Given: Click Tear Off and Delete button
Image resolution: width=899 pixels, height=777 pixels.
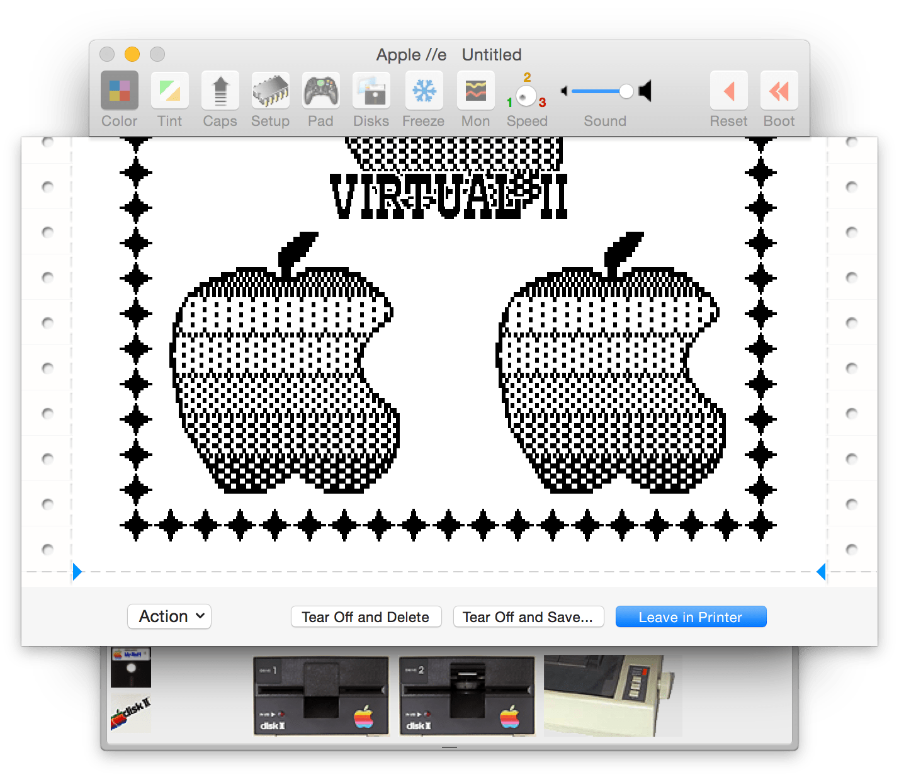Looking at the screenshot, I should click(x=366, y=617).
